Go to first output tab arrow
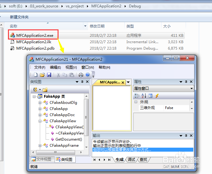Screen dimensions: 212x174 click(94, 160)
